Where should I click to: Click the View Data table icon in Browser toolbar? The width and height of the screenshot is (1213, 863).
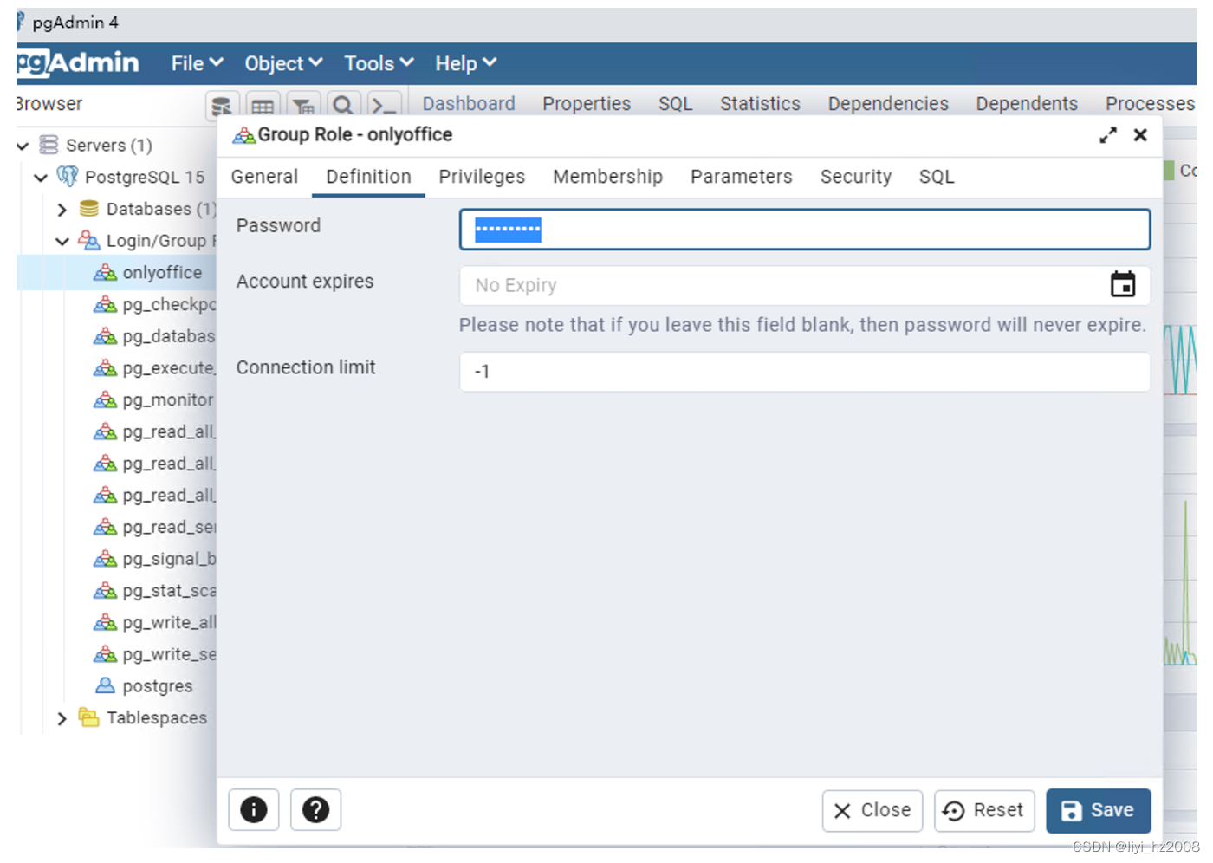263,107
